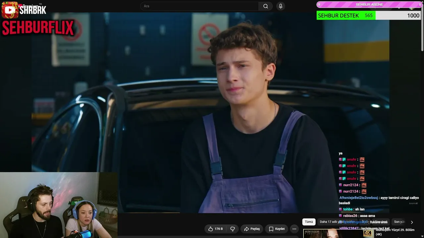The width and height of the screenshot is (424, 238).
Task: Open the Muhteşem Yüzyıl 4K thumbnail
Action: pos(338,233)
